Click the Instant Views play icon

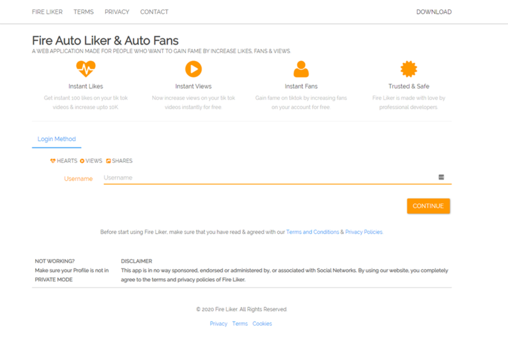[193, 68]
